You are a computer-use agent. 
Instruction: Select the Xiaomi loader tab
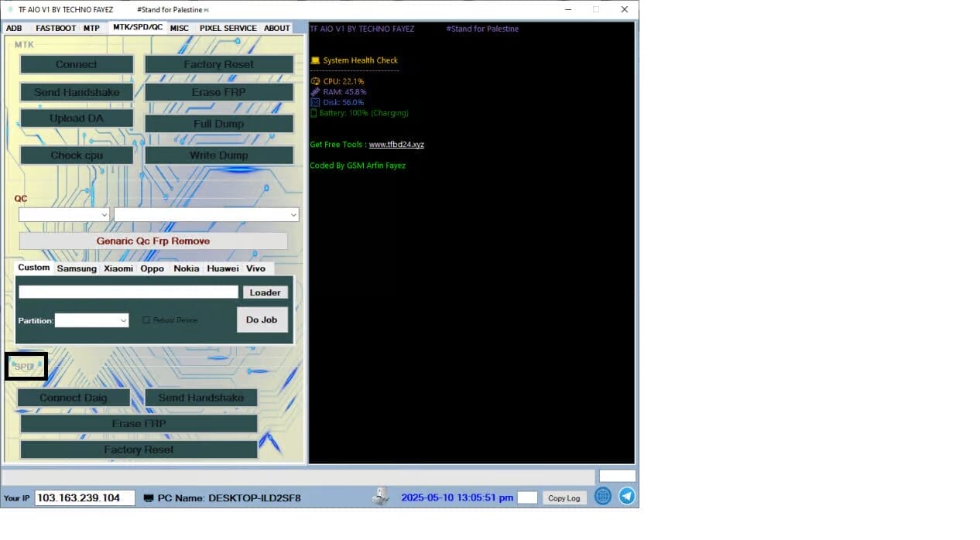118,268
